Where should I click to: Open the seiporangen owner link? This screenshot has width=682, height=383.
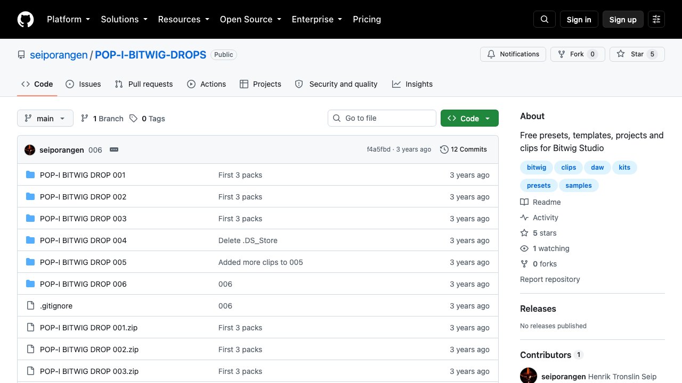(59, 55)
